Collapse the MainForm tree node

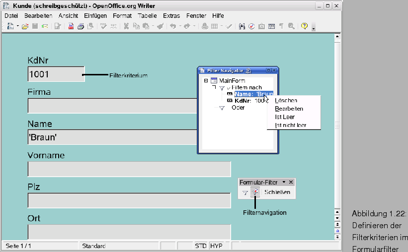pyautogui.click(x=206, y=80)
